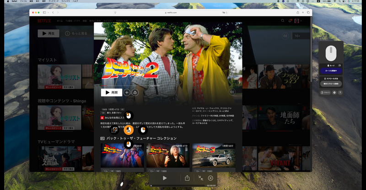
Task: Open Back to the Future 1985 thumbnail
Action: click(x=122, y=155)
